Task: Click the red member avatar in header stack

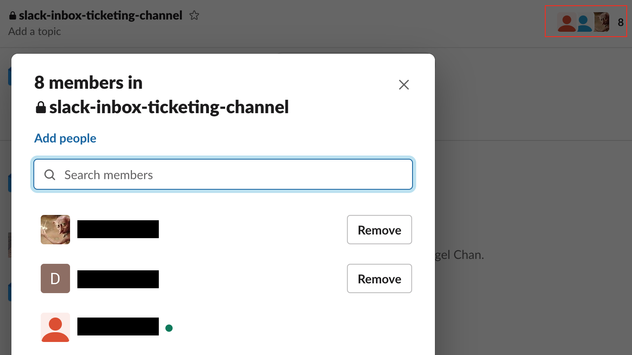Action: [566, 22]
